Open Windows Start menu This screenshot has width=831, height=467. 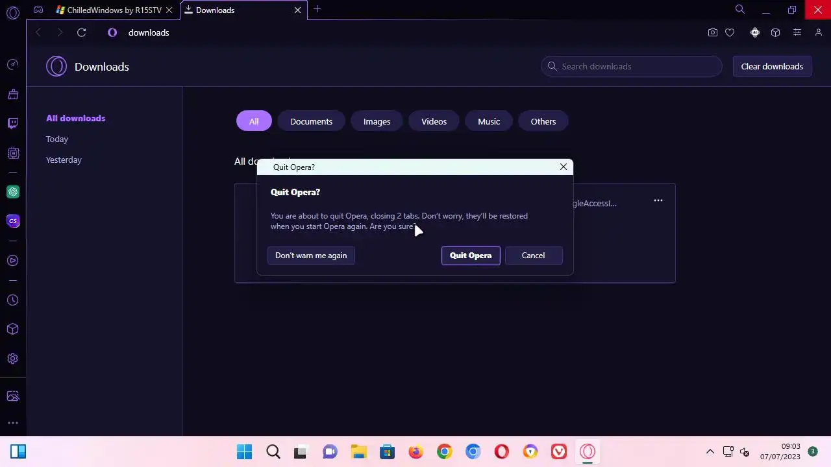pos(244,451)
